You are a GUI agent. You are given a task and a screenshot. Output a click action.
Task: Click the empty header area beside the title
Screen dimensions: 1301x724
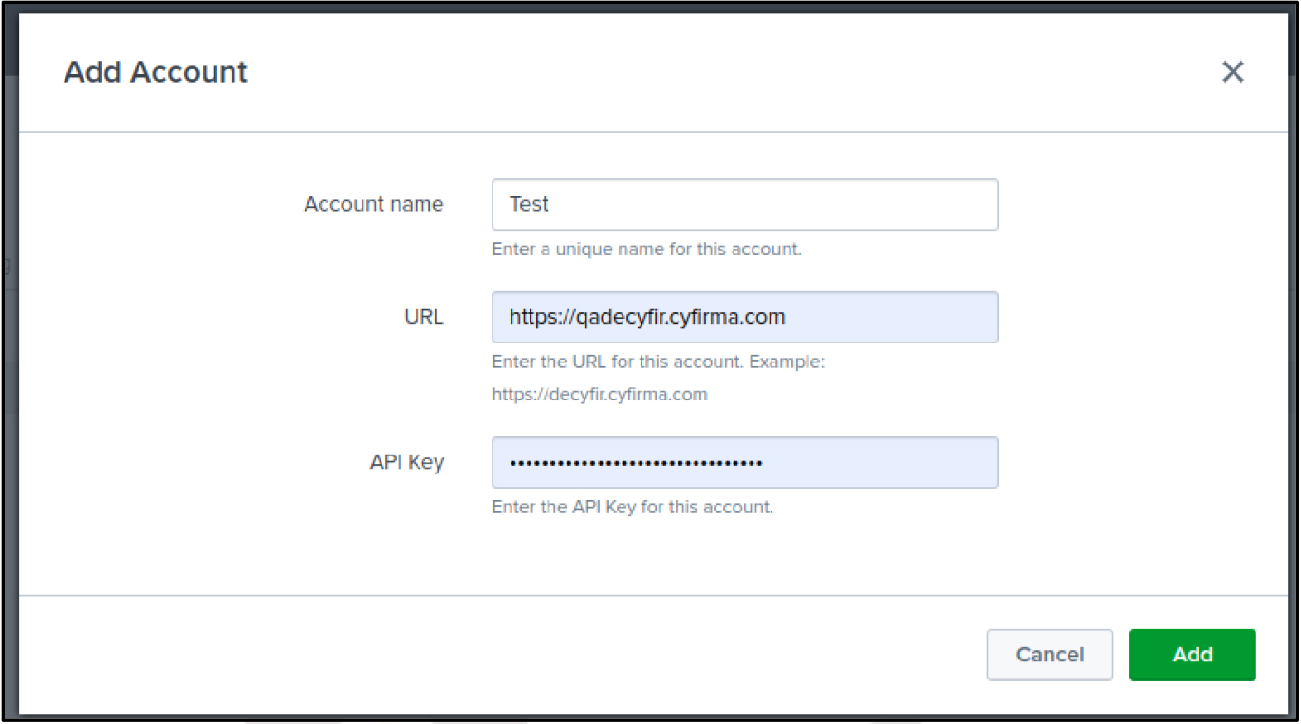(x=731, y=72)
